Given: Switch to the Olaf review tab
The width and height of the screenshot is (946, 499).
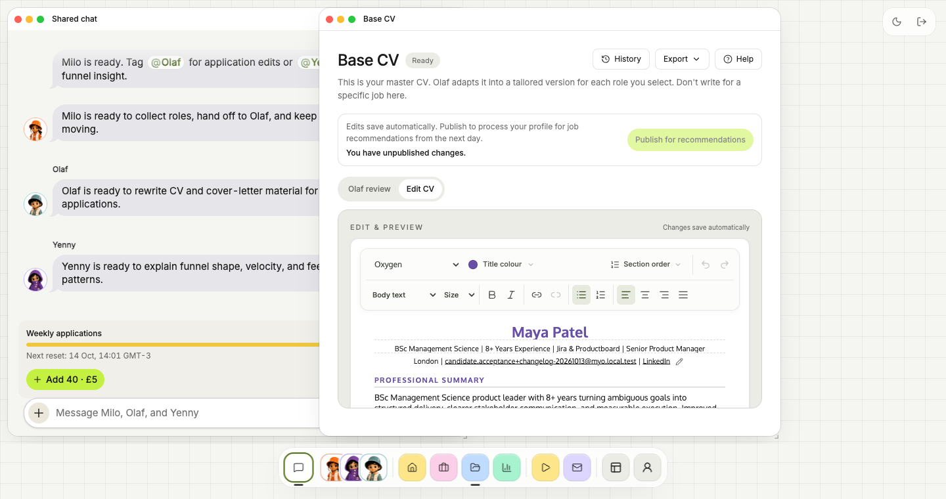Looking at the screenshot, I should point(369,189).
